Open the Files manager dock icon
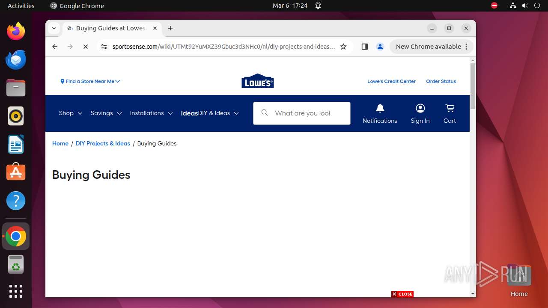548x308 pixels. pos(16,88)
